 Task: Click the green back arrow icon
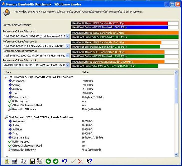coord(48,161)
